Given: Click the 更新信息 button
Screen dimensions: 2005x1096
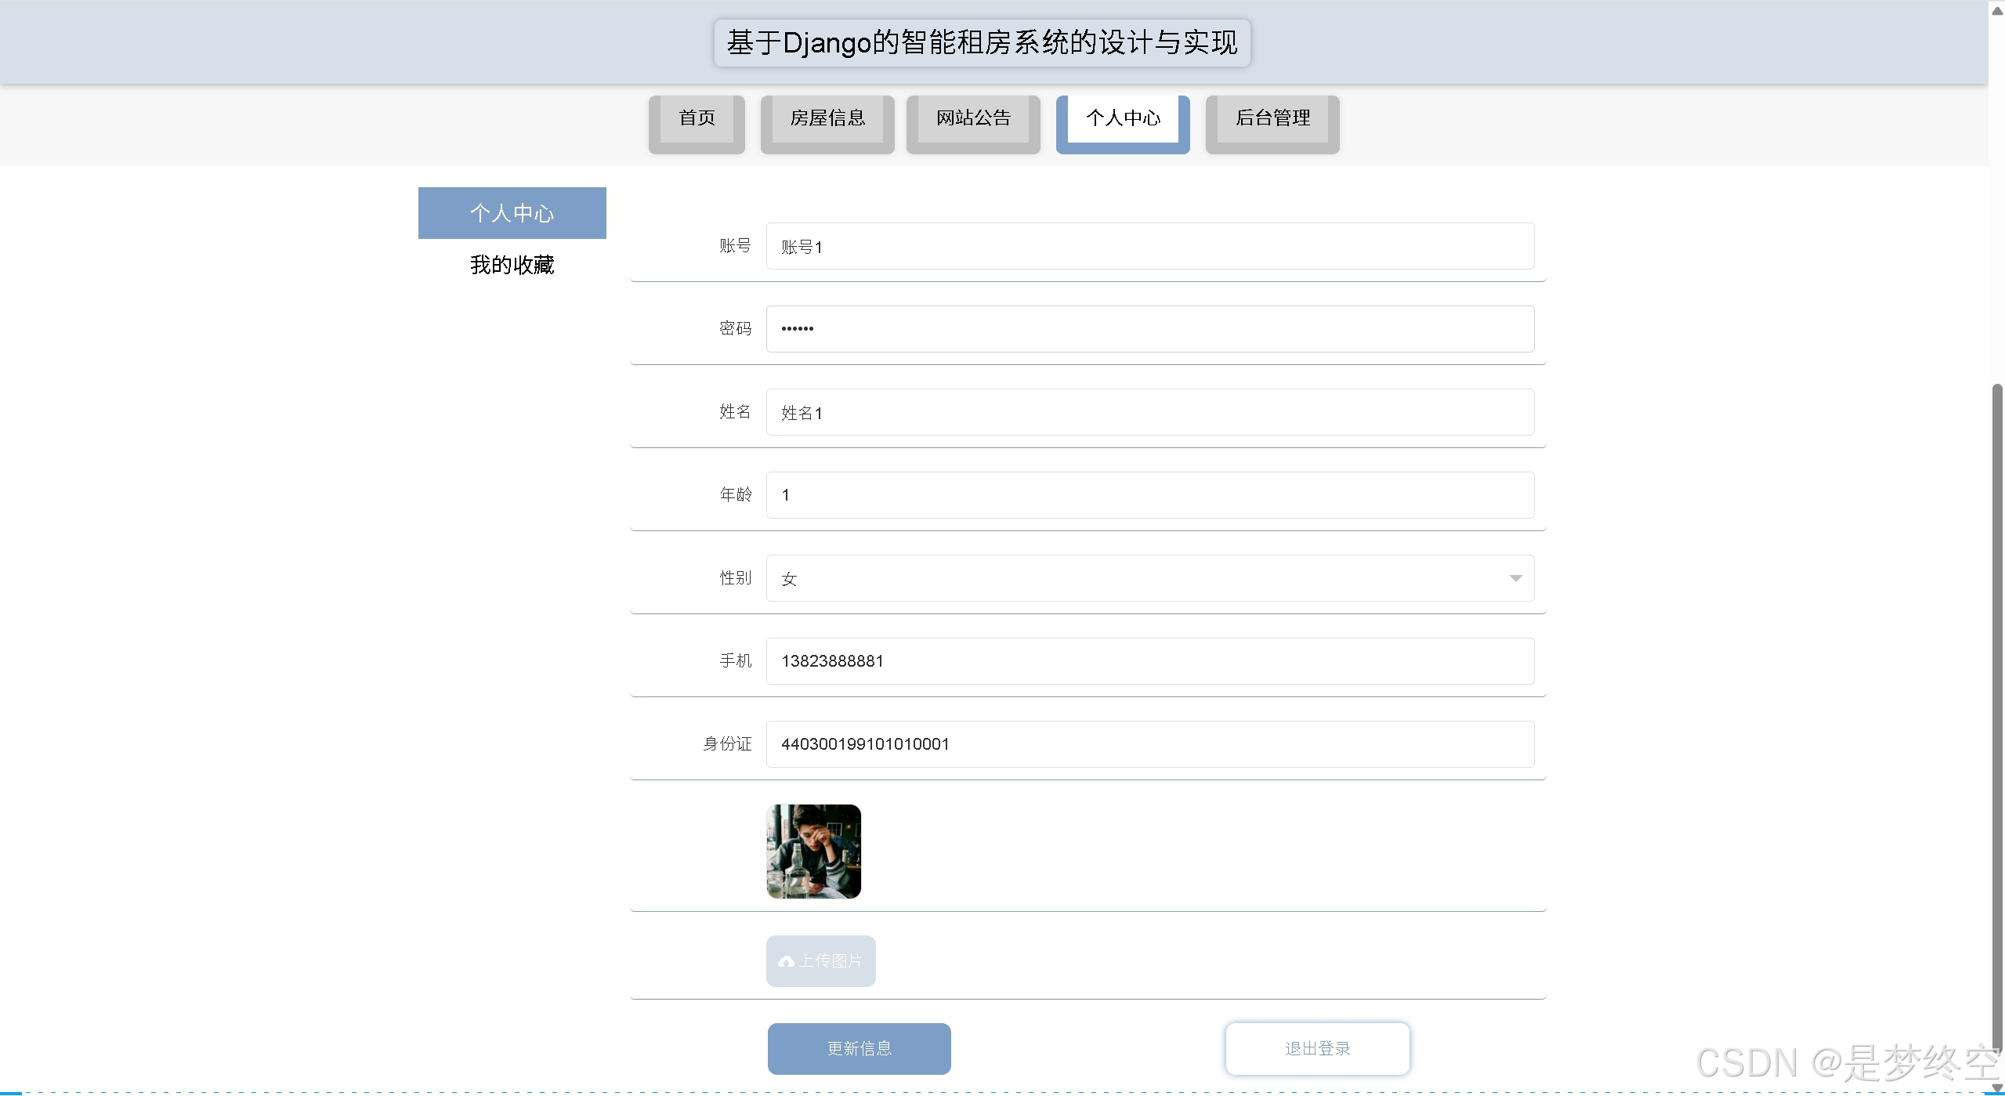Looking at the screenshot, I should click(x=859, y=1048).
